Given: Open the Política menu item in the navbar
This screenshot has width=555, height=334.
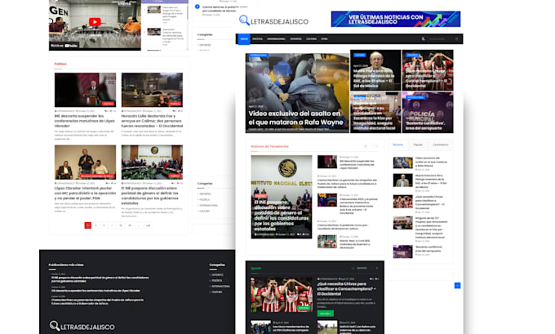Looking at the screenshot, I should (257, 39).
